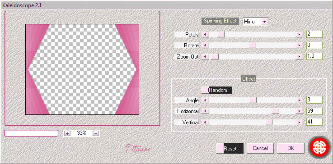Click the Kaleidoscope 2.1 title text
This screenshot has width=333, height=164.
(x=22, y=5)
